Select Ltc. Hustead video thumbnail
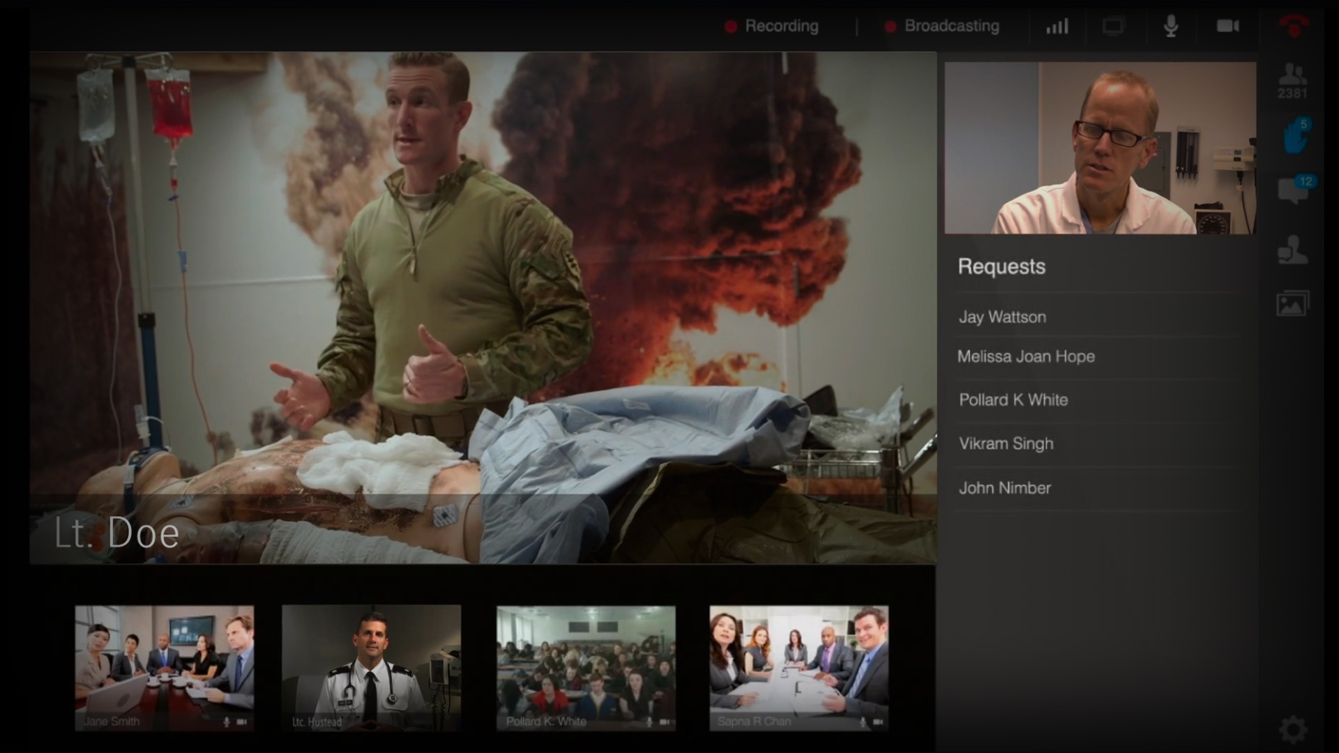Screen dimensions: 1339x753 371,667
